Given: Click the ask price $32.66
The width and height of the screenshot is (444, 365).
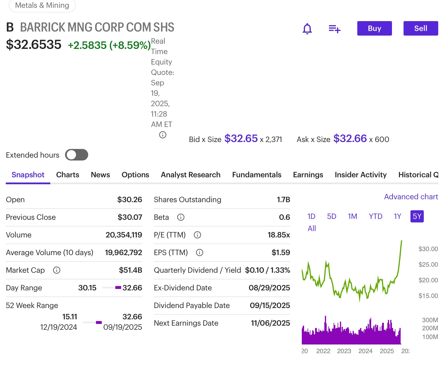Looking at the screenshot, I should point(350,139).
